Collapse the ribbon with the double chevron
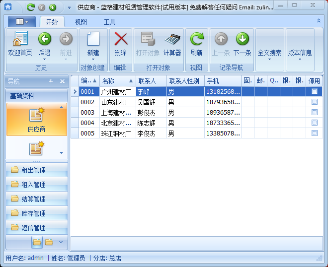 pos(319,20)
